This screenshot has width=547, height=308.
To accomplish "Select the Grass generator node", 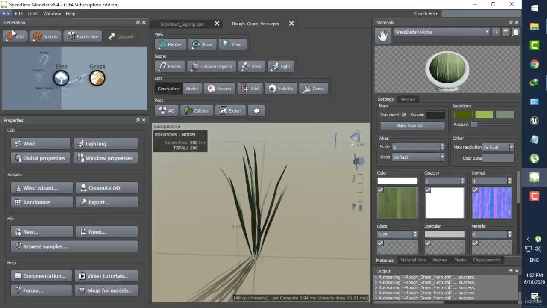I will tap(97, 78).
